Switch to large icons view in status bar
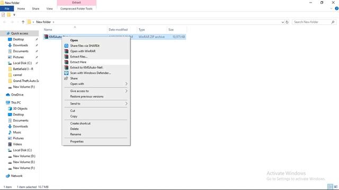This screenshot has height=190, width=339. [336, 187]
